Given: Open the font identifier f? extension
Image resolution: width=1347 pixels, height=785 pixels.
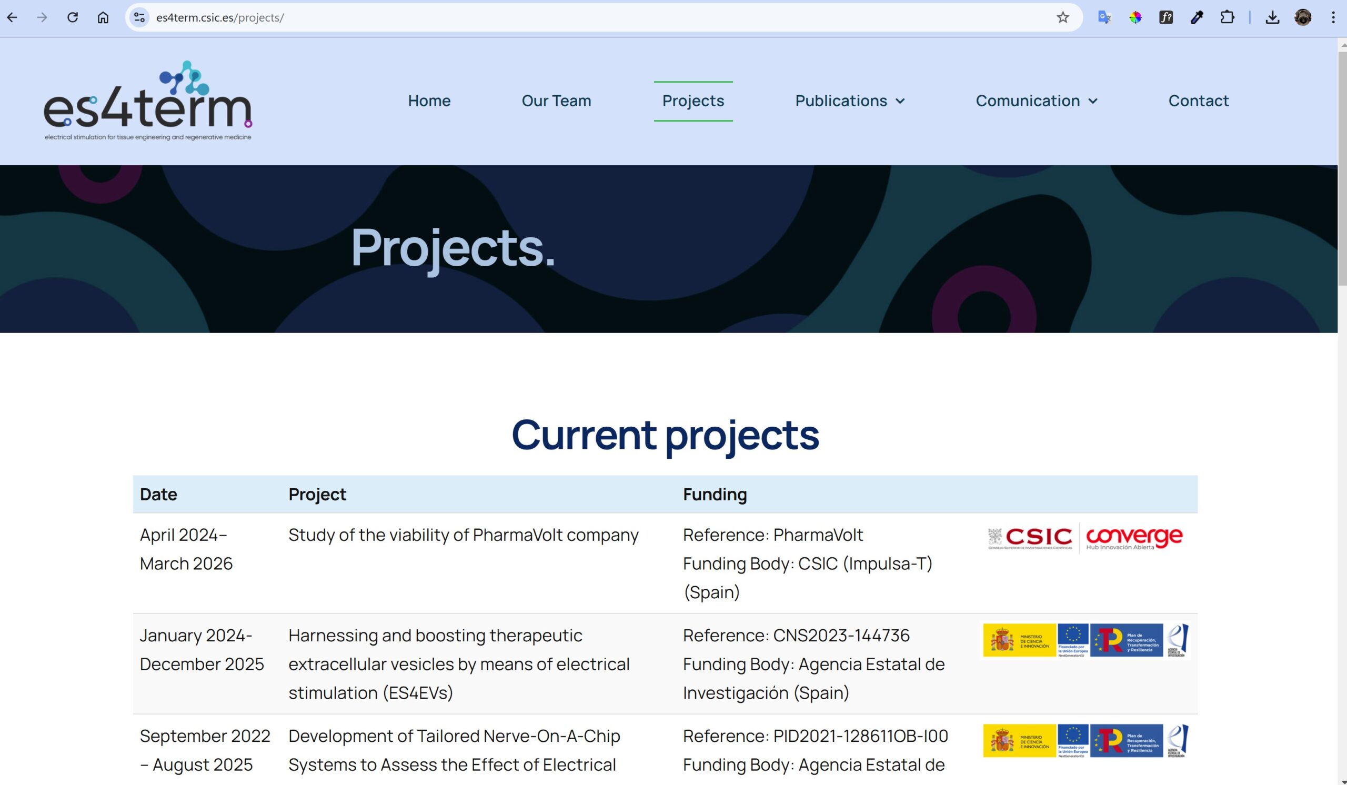Looking at the screenshot, I should point(1166,18).
